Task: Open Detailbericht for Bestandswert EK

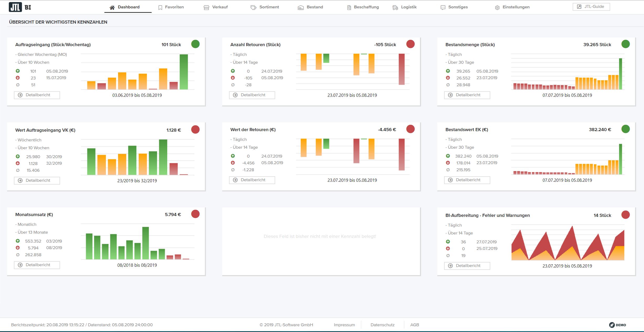Action: 467,180
